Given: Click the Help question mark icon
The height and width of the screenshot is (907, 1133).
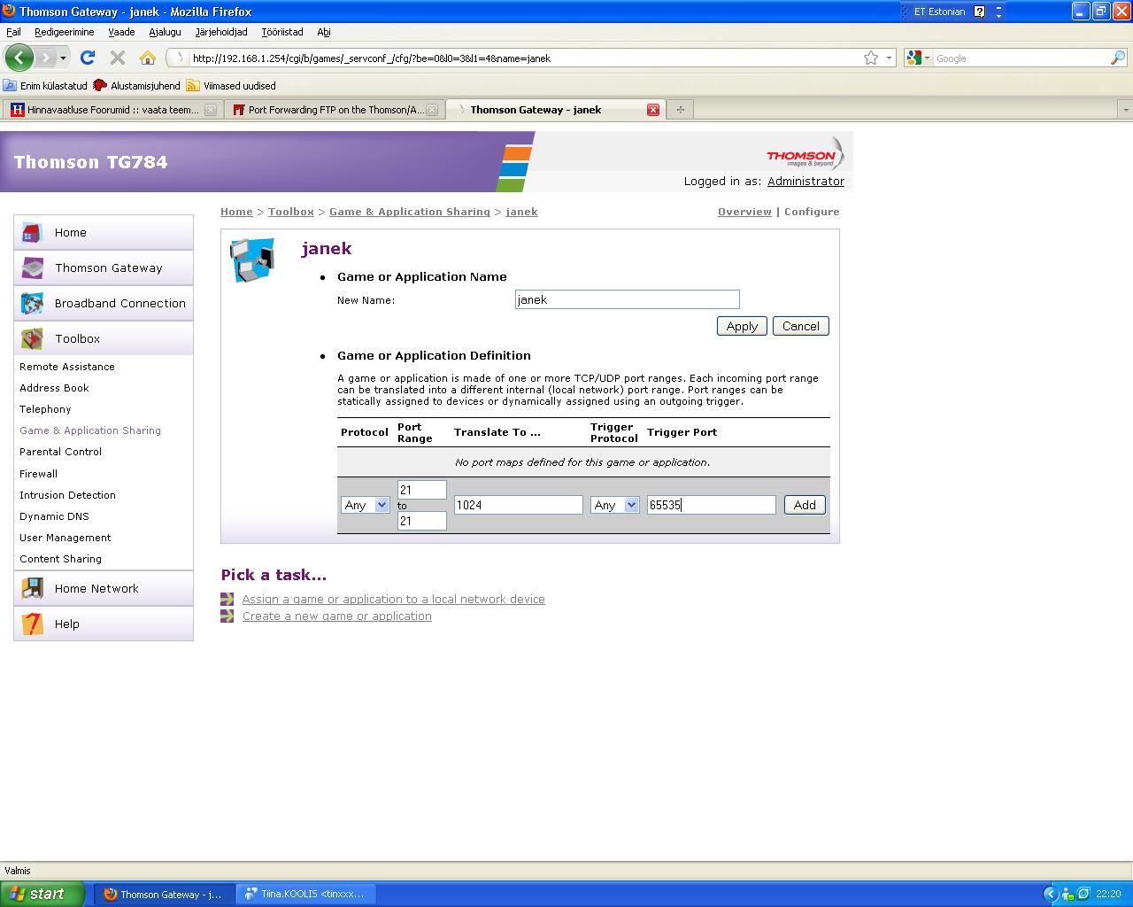Looking at the screenshot, I should pos(32,624).
